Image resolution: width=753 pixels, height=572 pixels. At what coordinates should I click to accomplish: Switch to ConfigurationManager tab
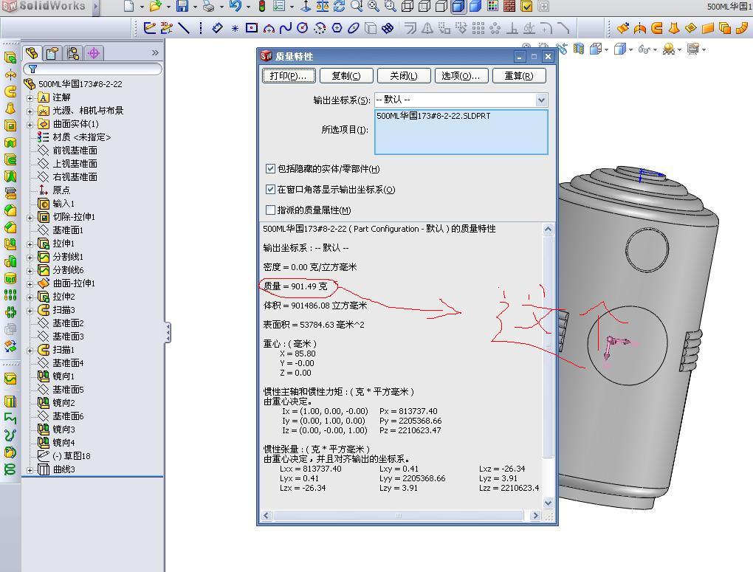(74, 53)
